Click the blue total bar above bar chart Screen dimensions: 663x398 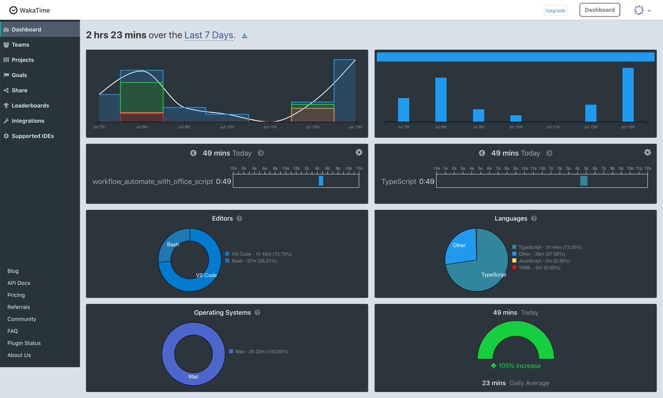point(515,56)
